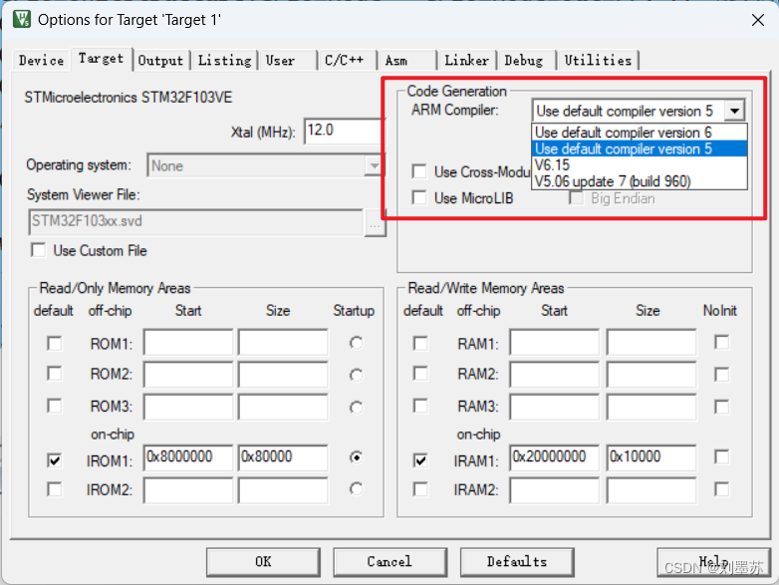
Task: Select the ROM3 Startup radio button
Action: (x=357, y=408)
